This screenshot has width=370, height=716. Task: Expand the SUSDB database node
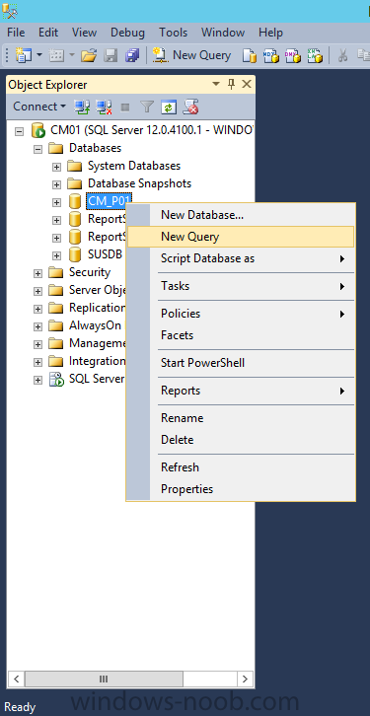[x=56, y=255]
